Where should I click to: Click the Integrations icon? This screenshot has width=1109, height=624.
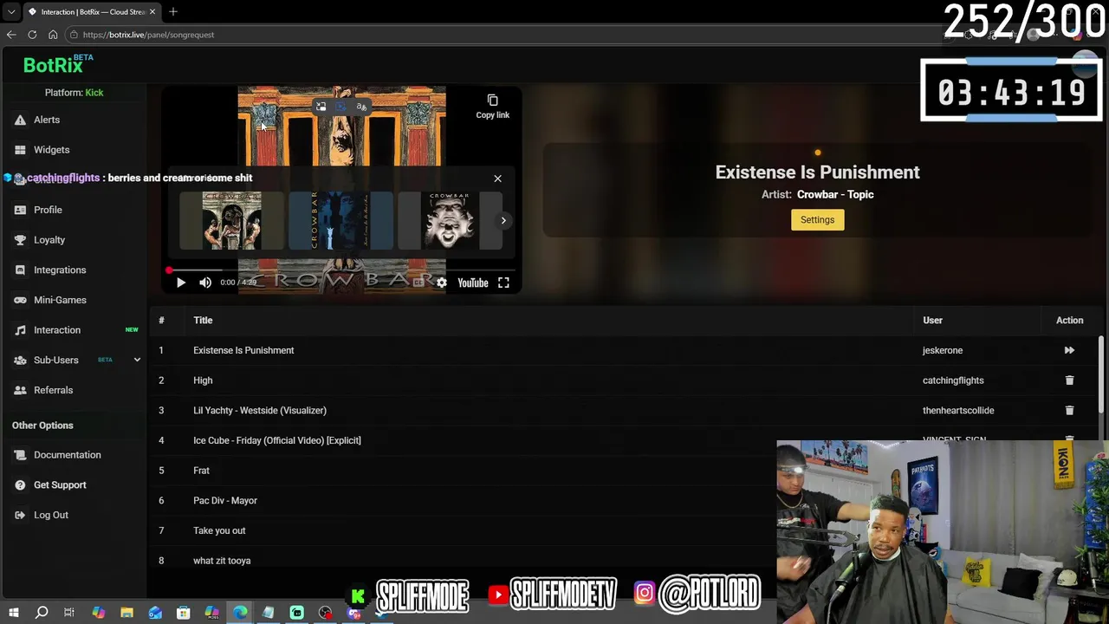point(20,270)
